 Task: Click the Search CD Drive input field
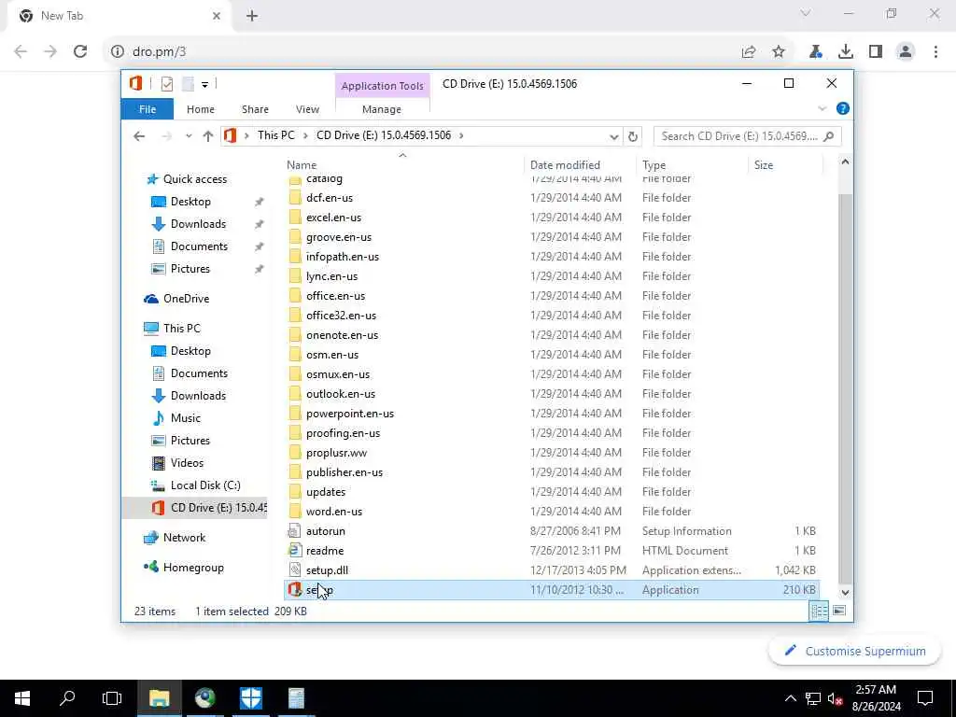(x=747, y=136)
